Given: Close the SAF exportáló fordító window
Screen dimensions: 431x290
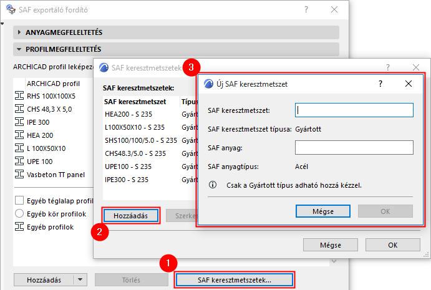Looking at the screenshot, I should pyautogui.click(x=334, y=9).
